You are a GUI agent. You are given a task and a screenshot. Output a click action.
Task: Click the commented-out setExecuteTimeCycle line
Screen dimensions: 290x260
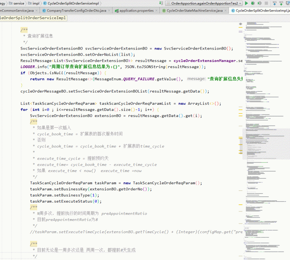click(x=136, y=232)
